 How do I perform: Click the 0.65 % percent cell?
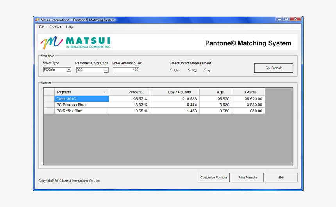pyautogui.click(x=130, y=111)
